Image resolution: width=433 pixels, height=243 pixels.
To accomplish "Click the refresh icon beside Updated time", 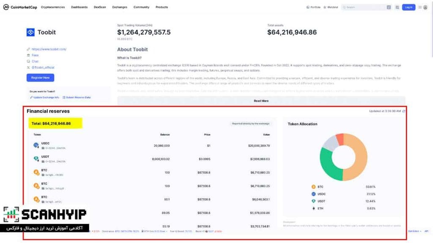I will click(x=404, y=111).
